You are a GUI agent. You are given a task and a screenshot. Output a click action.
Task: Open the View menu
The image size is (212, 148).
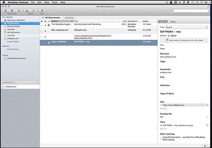(x=47, y=2)
